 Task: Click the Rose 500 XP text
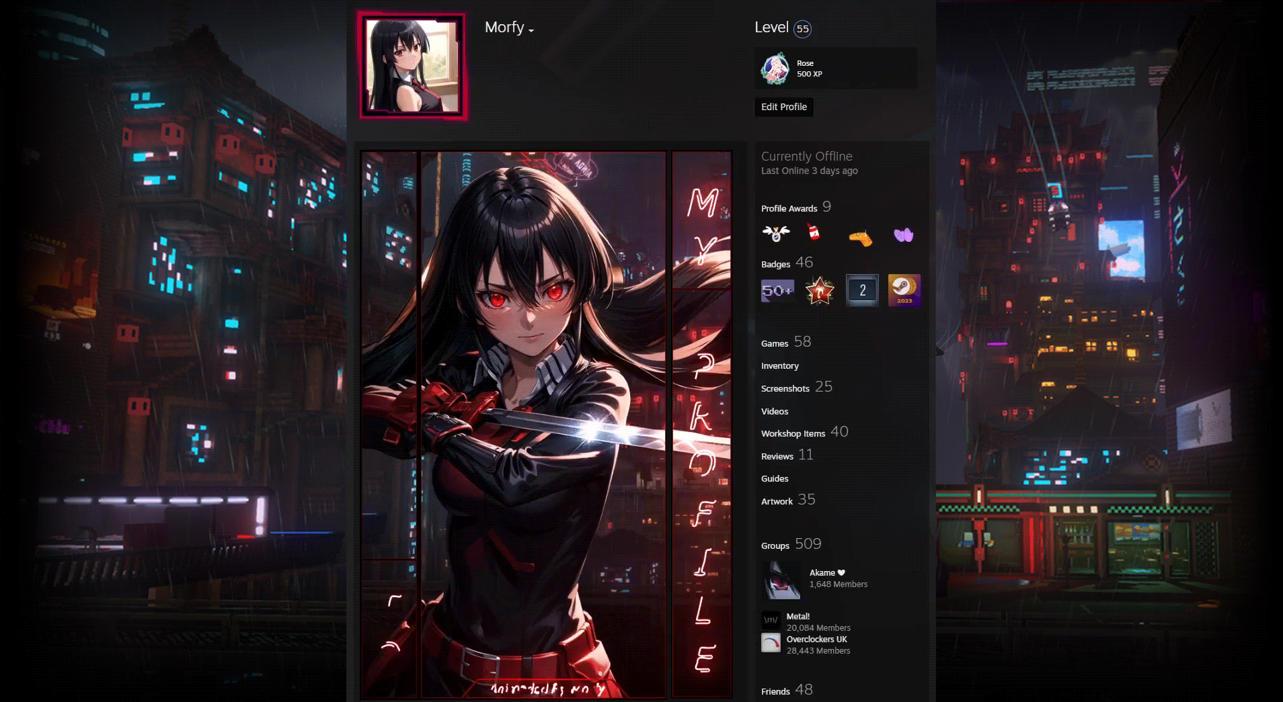[810, 69]
